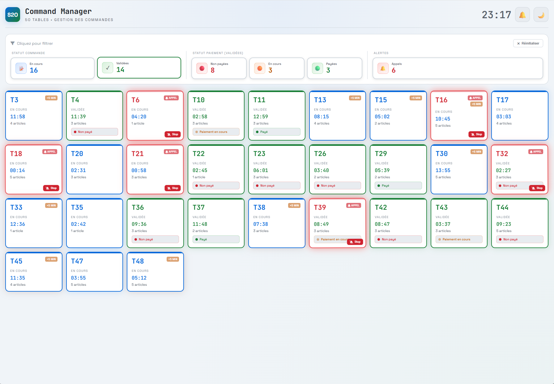Click the 'Non payé' chip on table T4

coord(94,132)
